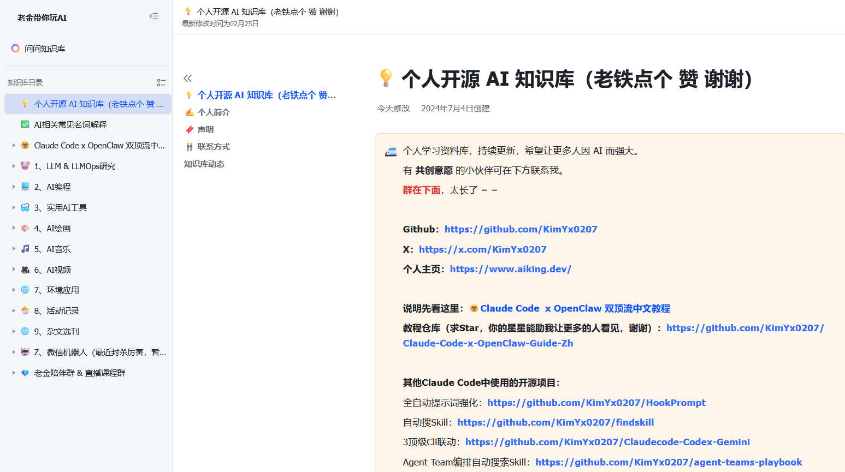This screenshot has width=845, height=472.
Task: Expand the 7、环境应用 tree node
Action: point(14,290)
